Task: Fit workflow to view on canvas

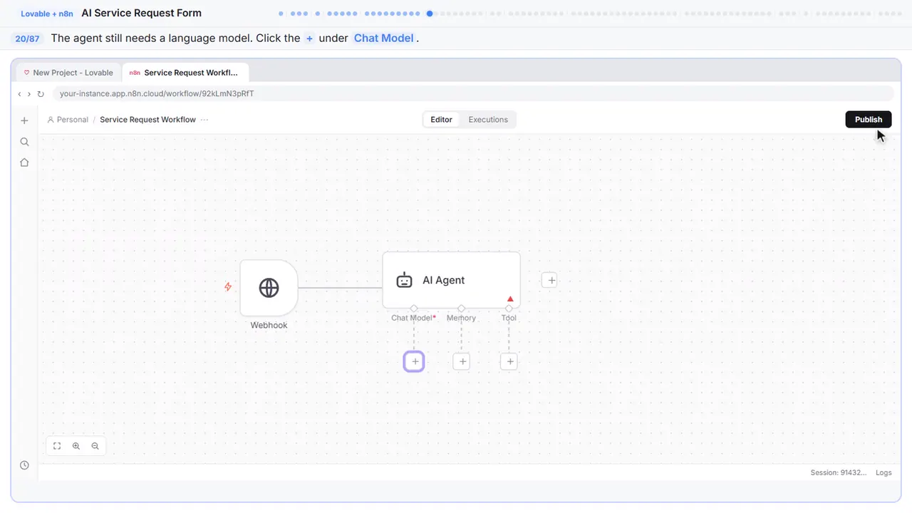Action: (57, 446)
